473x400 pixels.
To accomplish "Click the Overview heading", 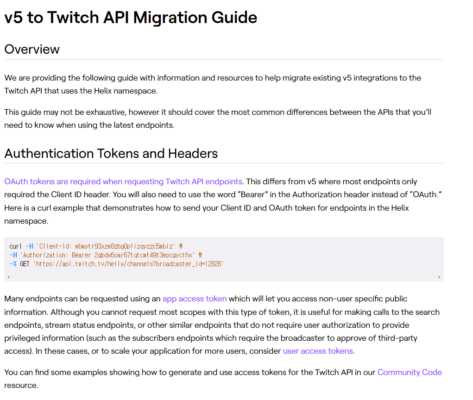I will [x=32, y=49].
